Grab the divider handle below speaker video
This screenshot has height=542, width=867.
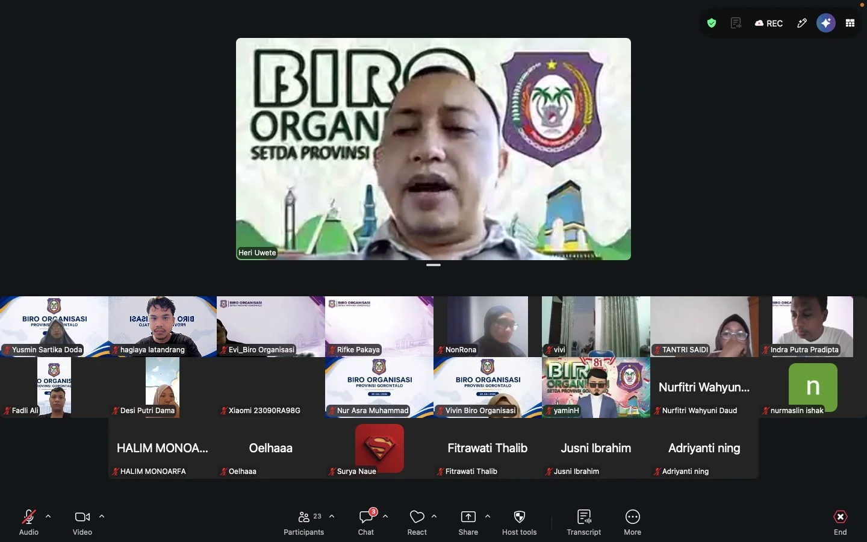click(433, 265)
